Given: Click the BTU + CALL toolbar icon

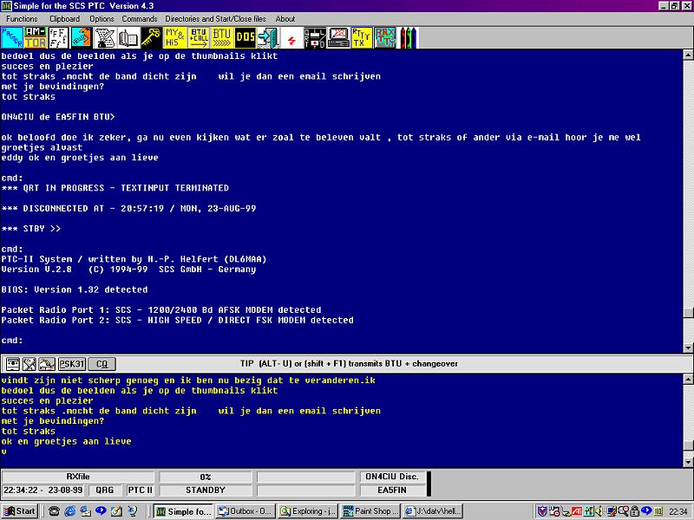Looking at the screenshot, I should [x=199, y=37].
